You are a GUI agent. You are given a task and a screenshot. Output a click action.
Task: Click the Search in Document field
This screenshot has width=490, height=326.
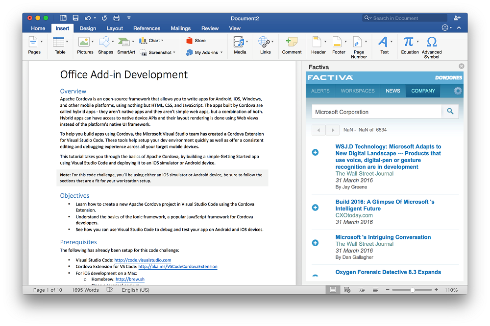point(405,18)
